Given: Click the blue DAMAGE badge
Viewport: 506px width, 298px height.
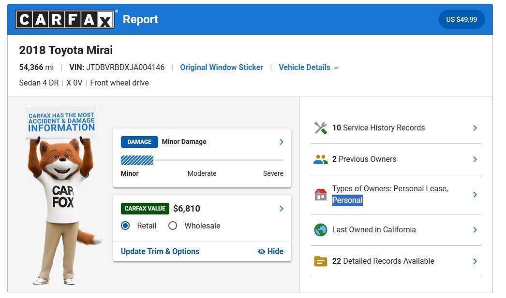Looking at the screenshot, I should pyautogui.click(x=139, y=142).
